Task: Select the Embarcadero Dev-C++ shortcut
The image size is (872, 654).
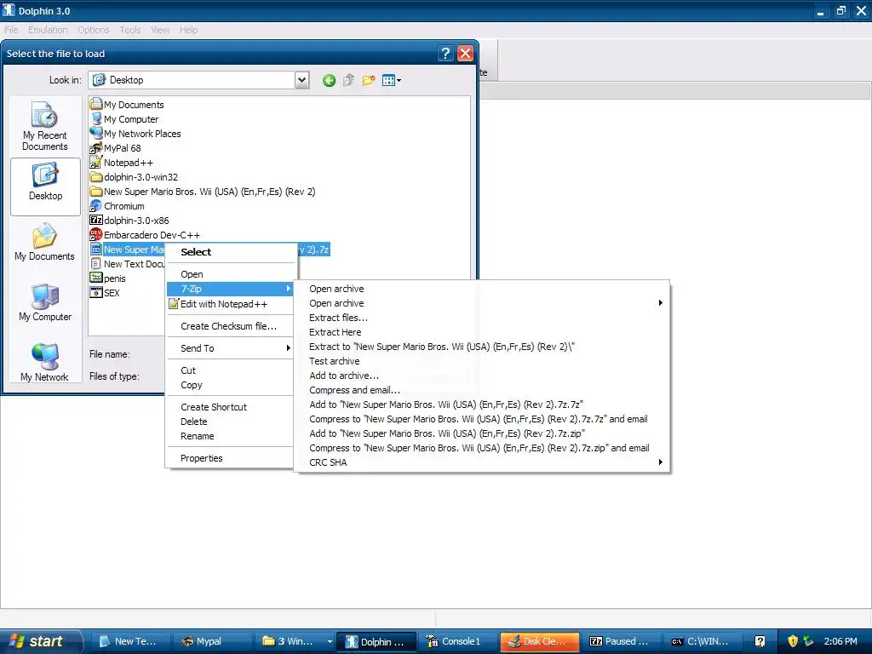Action: coord(145,235)
